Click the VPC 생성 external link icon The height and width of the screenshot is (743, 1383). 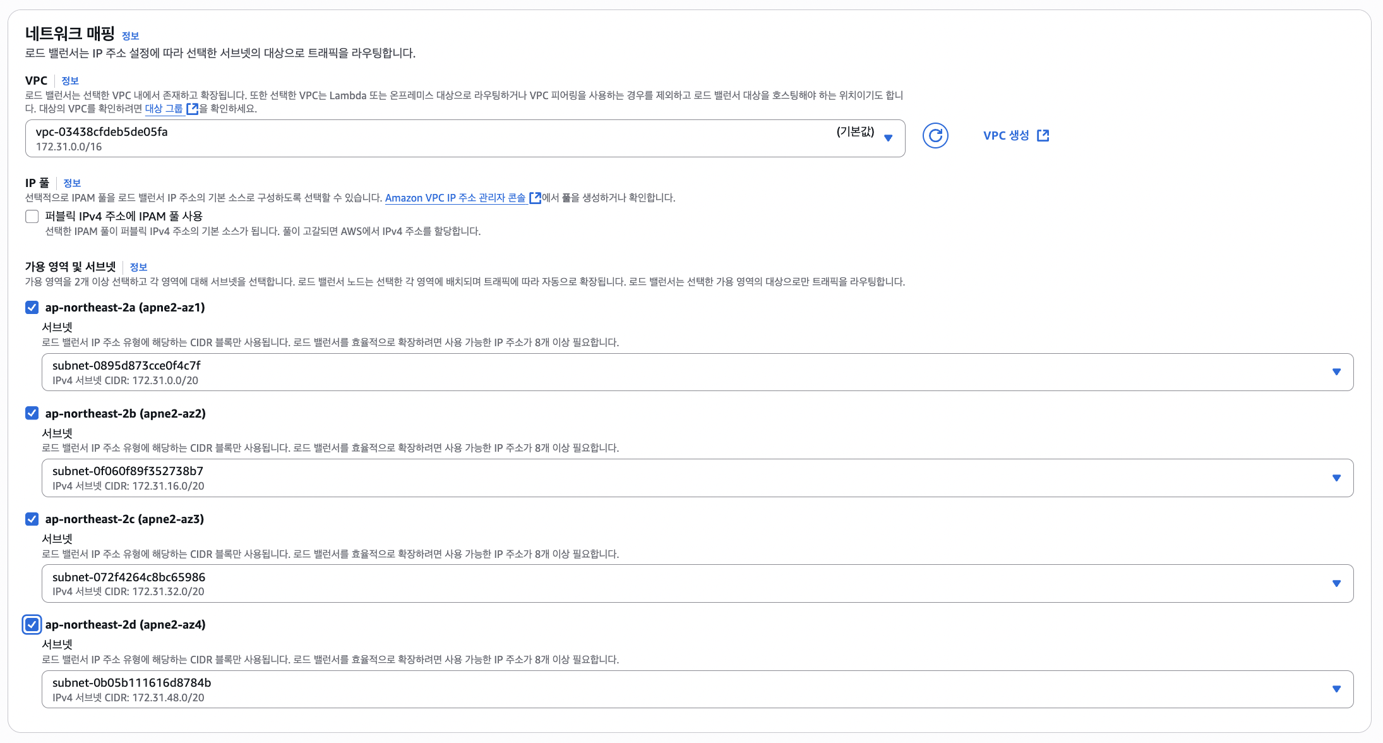pos(1043,136)
